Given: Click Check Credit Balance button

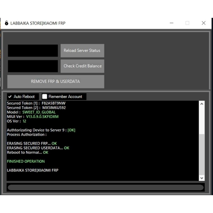Looking at the screenshot, I should (x=82, y=66).
